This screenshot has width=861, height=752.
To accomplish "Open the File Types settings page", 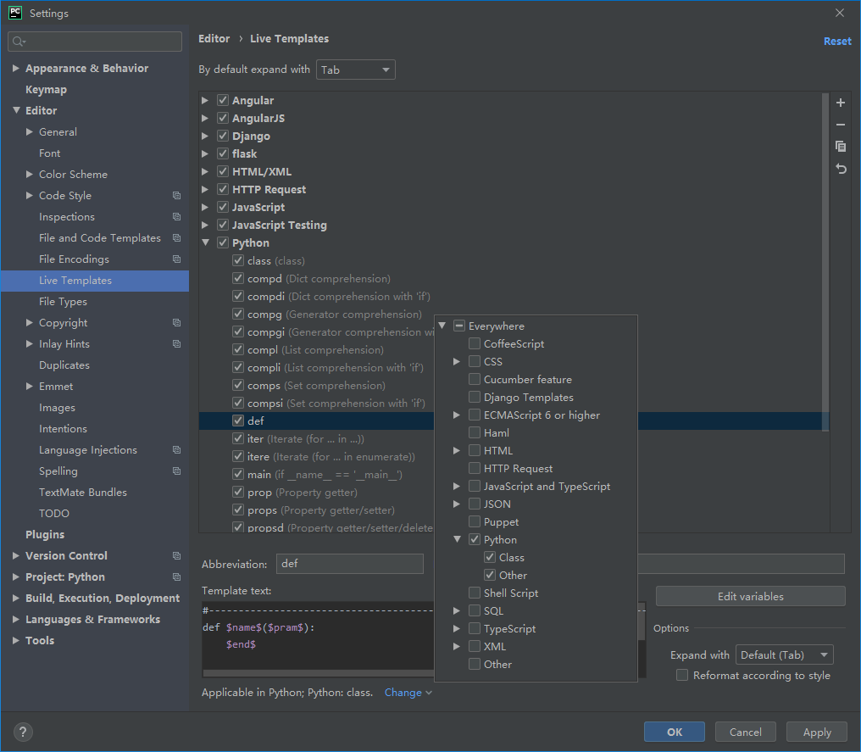I will coord(63,302).
